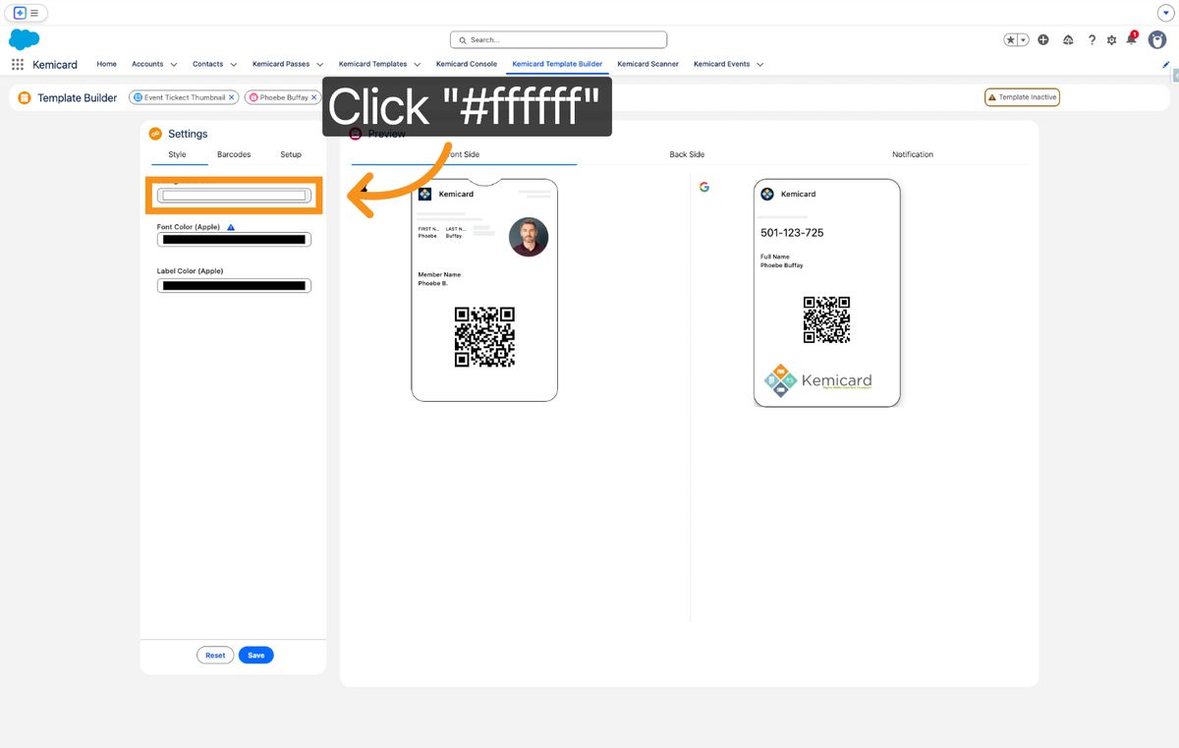
Task: Expand the Kemicard Passes chevron
Action: click(320, 64)
